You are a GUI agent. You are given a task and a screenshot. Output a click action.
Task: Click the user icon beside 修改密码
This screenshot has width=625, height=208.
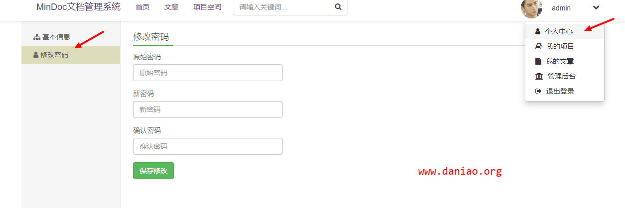tap(36, 55)
